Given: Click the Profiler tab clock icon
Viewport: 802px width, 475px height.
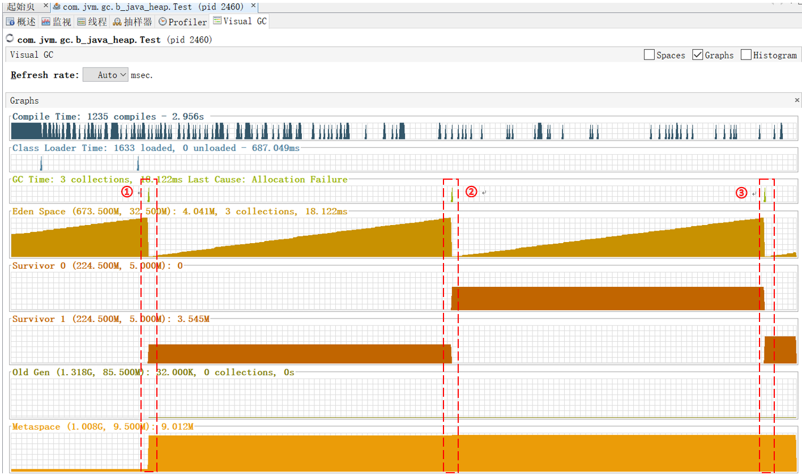Looking at the screenshot, I should pyautogui.click(x=163, y=22).
